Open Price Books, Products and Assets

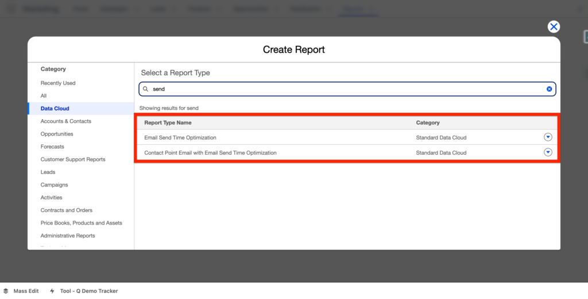(x=81, y=223)
